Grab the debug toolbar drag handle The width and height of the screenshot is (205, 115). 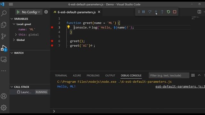tap(139, 12)
